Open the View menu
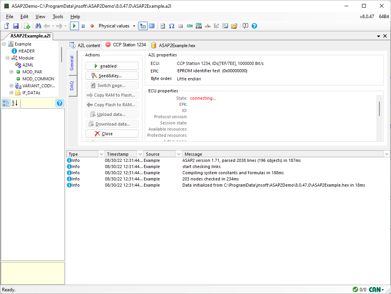 [40, 17]
